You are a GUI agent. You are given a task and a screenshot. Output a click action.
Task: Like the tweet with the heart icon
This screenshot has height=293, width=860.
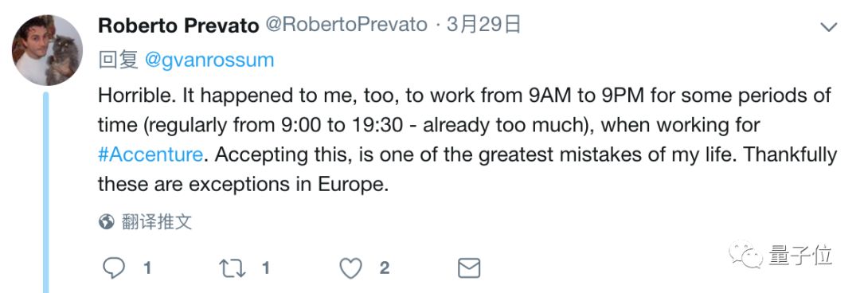tap(350, 268)
